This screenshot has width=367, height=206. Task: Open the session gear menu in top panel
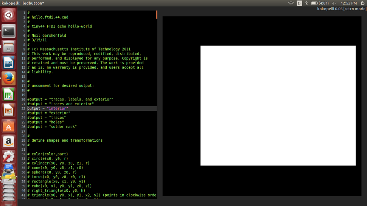click(362, 3)
